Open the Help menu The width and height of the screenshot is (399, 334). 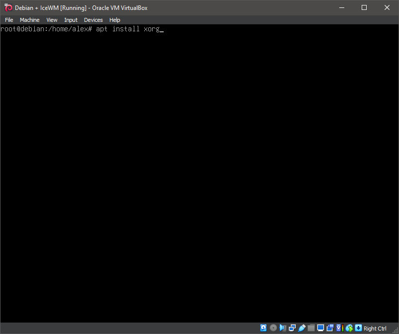(114, 20)
